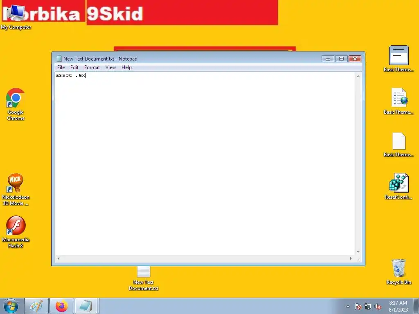Select the top BasicTheme window-style icon
Screen dimensions: 419x314
point(399,59)
